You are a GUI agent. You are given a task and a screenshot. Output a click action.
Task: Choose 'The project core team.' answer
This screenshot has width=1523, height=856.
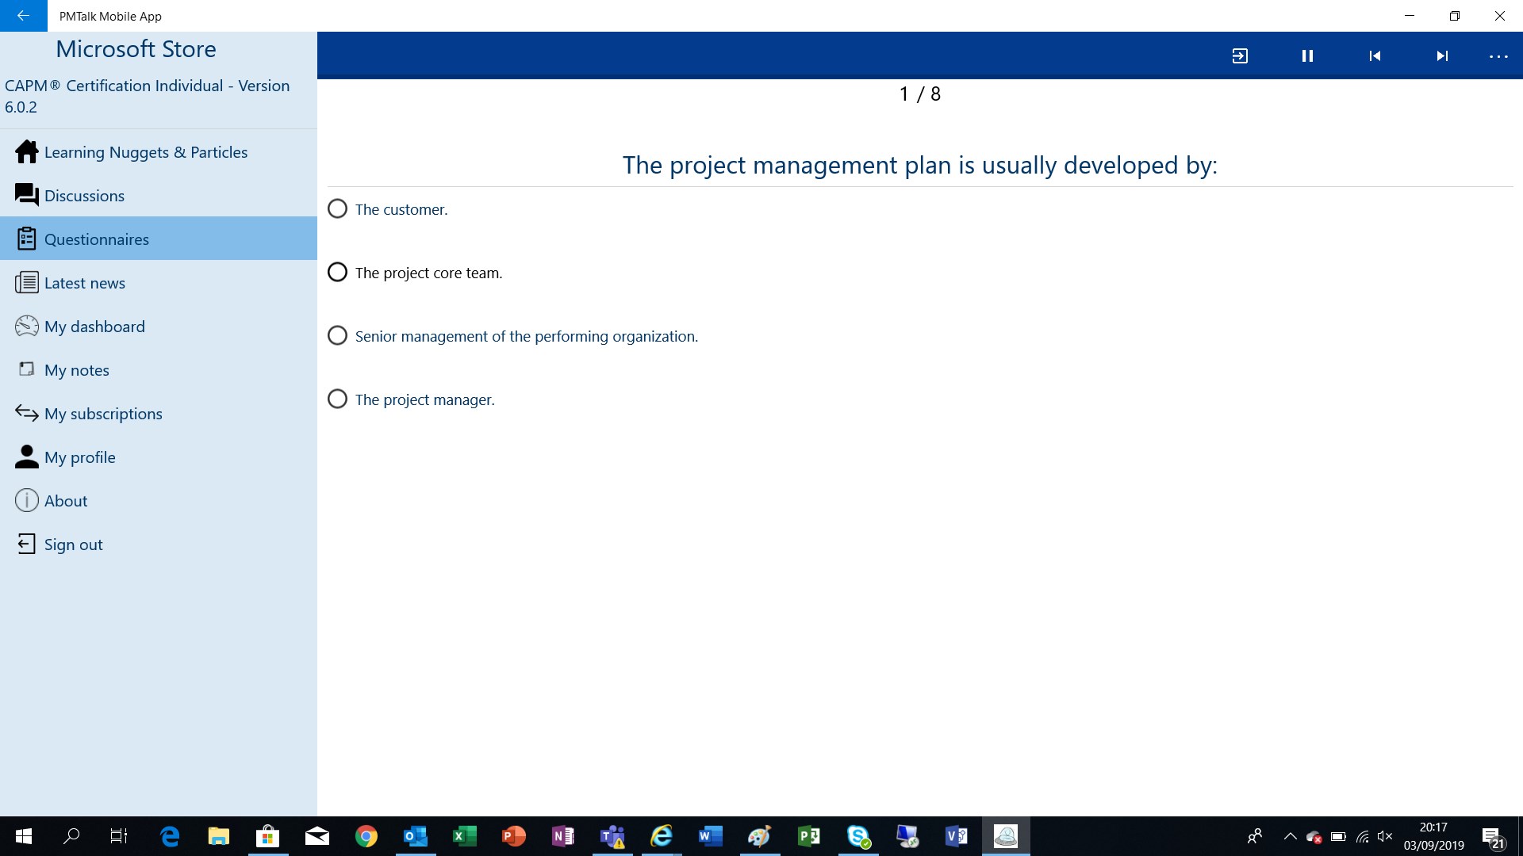click(337, 273)
